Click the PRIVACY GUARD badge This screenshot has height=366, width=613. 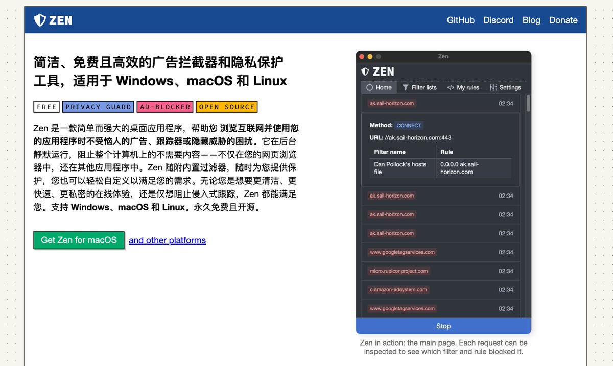(98, 107)
